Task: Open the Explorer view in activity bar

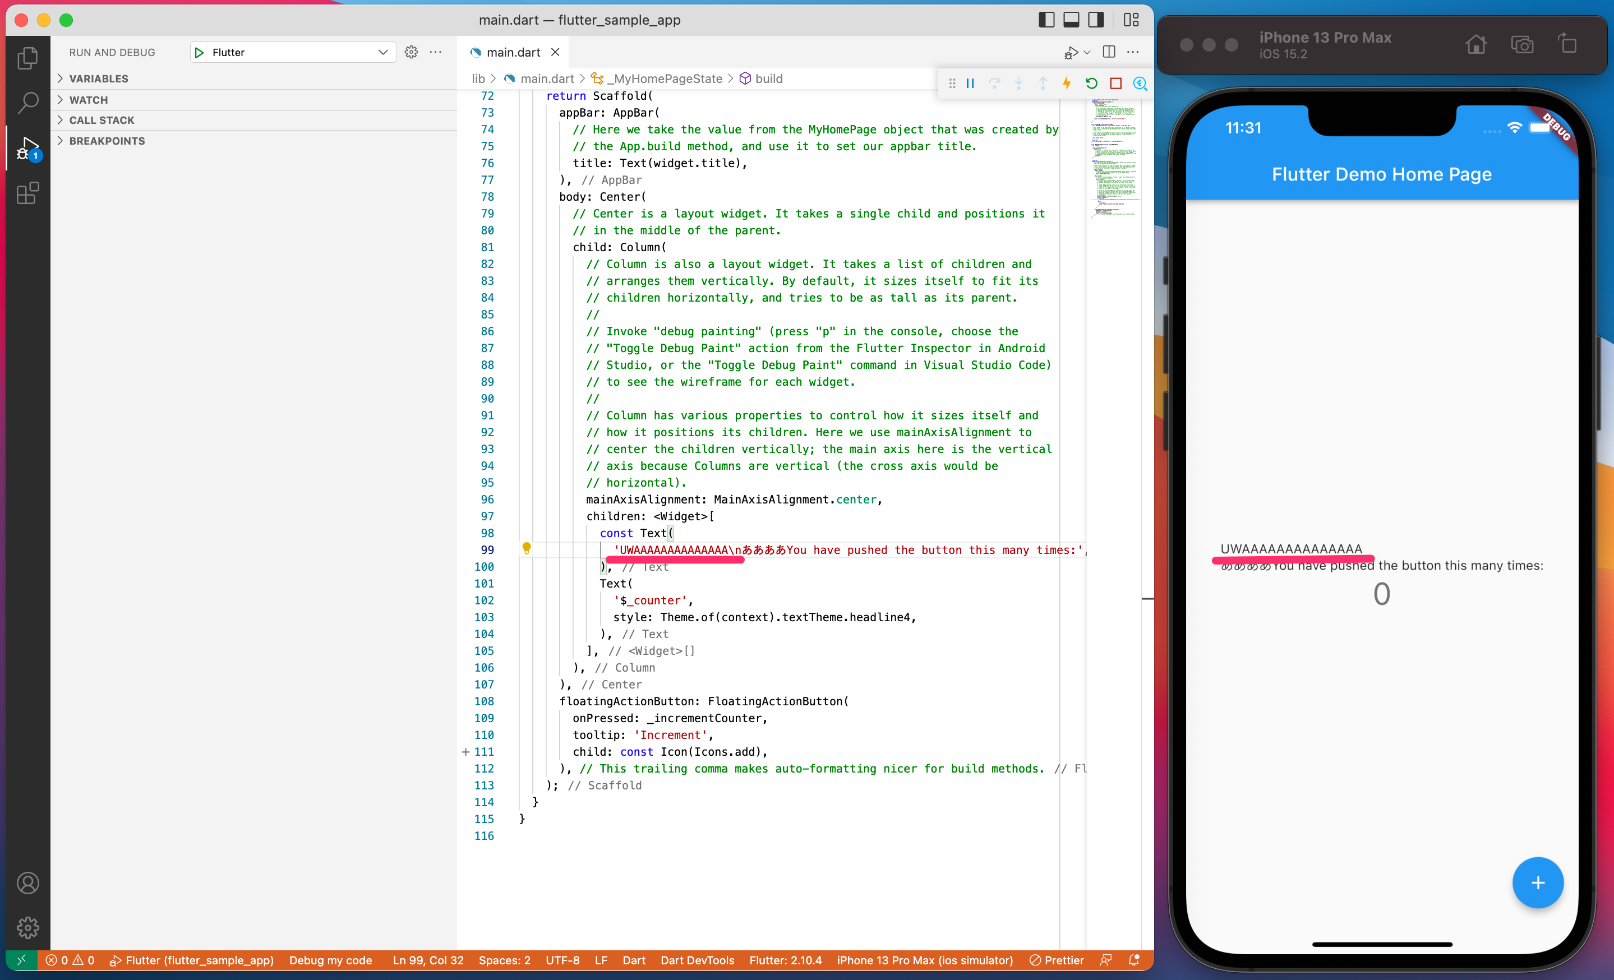Action: [x=27, y=58]
